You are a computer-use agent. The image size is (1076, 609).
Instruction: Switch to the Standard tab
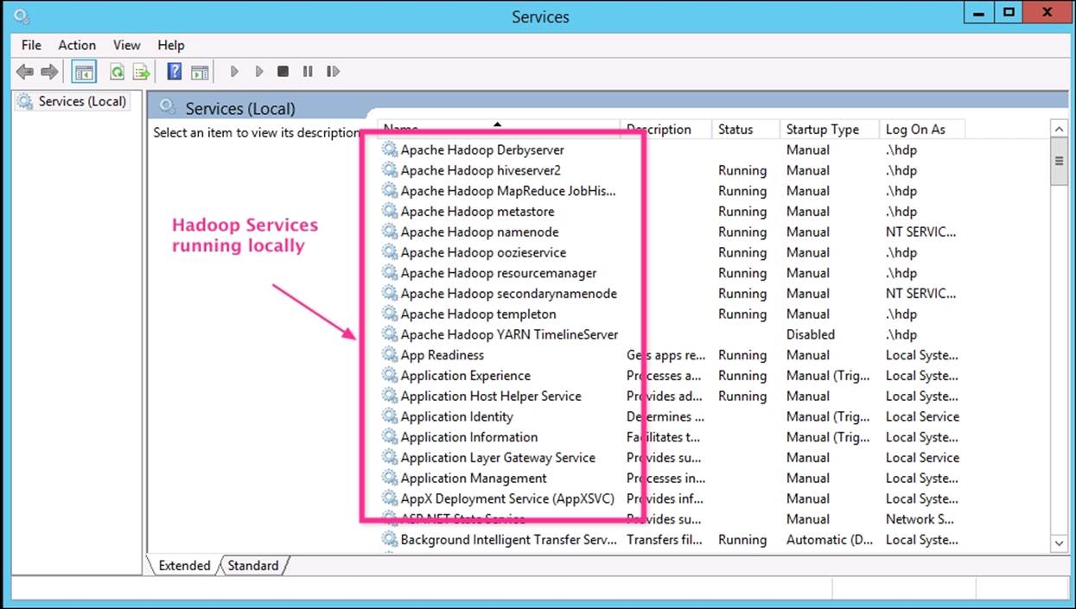[x=253, y=566]
